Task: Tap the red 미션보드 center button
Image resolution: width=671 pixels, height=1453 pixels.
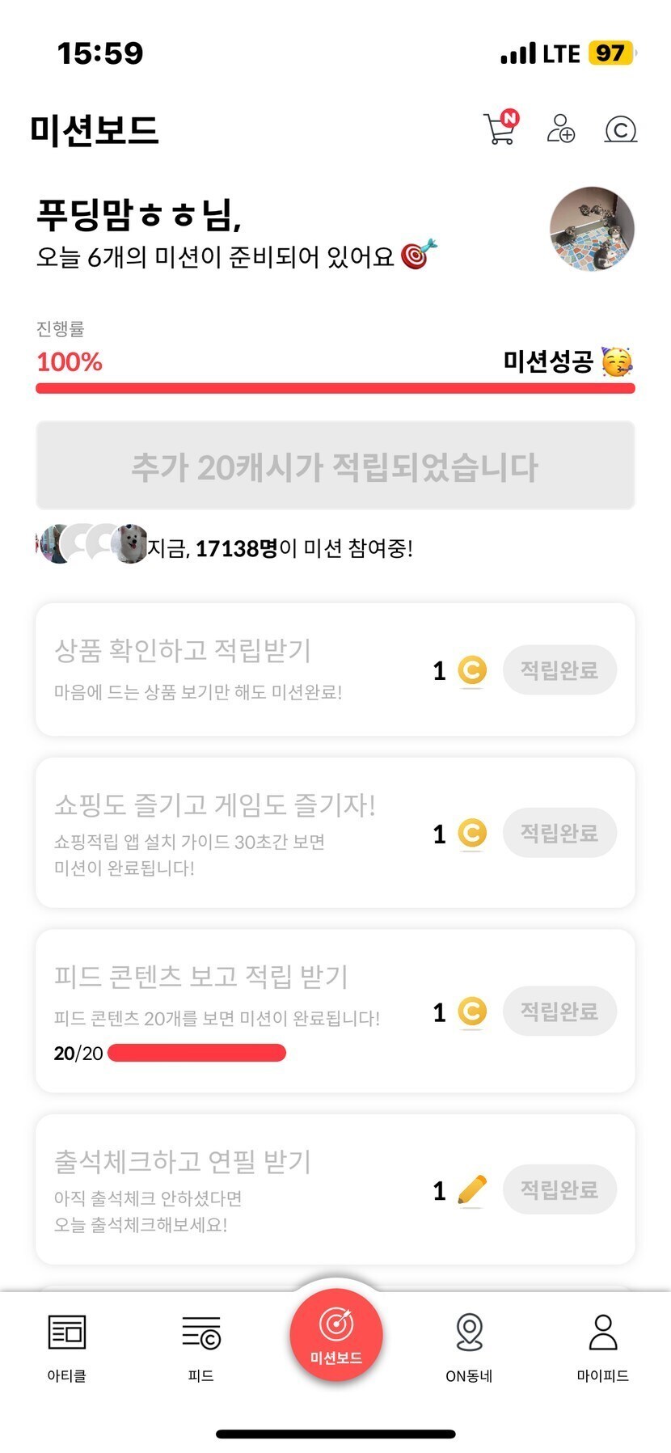Action: [335, 1336]
